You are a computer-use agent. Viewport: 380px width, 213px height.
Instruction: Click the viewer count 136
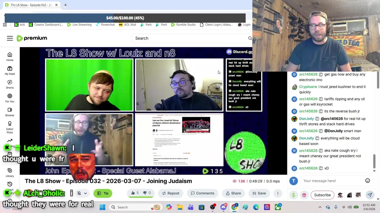[x=238, y=181]
